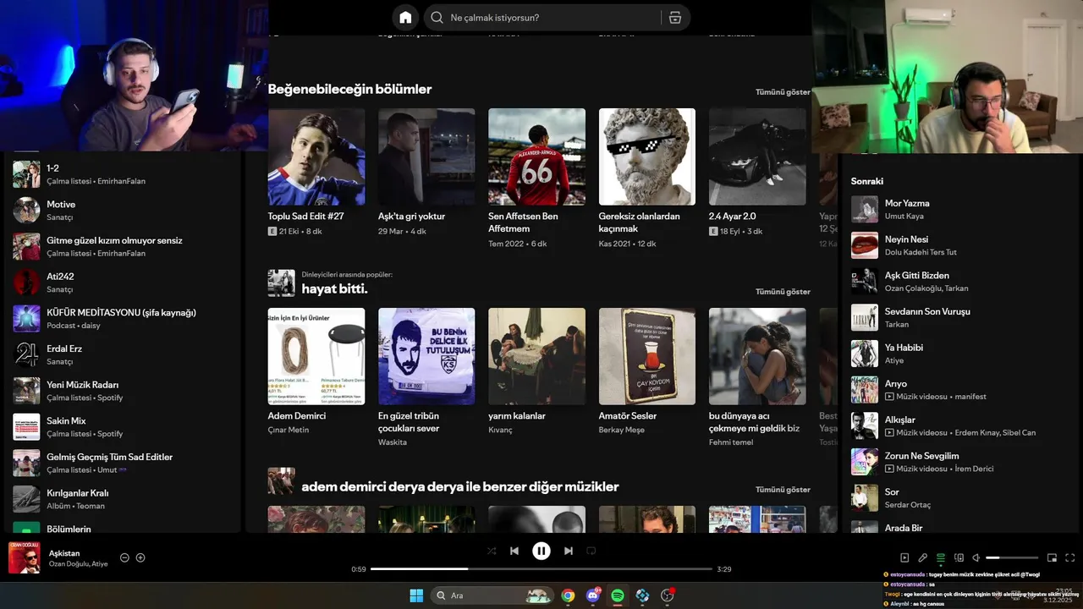This screenshot has height=609, width=1083.
Task: Open Discord from the taskbar
Action: pyautogui.click(x=593, y=595)
